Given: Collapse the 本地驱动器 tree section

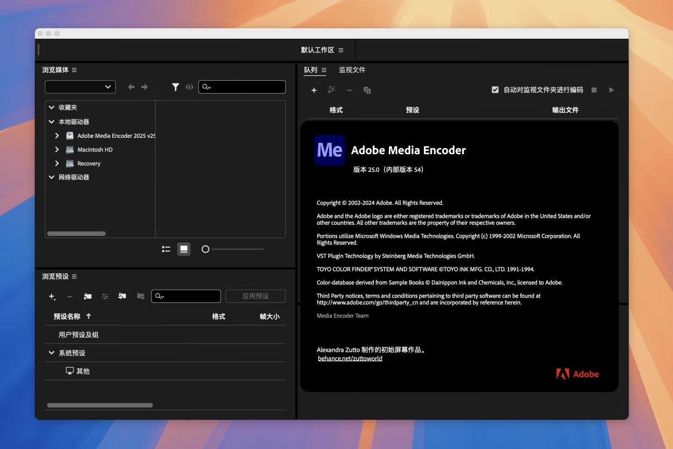Looking at the screenshot, I should [x=52, y=121].
